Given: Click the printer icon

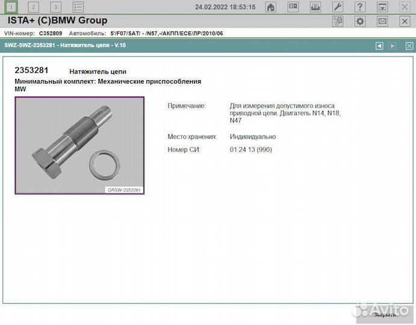Looking at the screenshot, I should click(315, 7).
